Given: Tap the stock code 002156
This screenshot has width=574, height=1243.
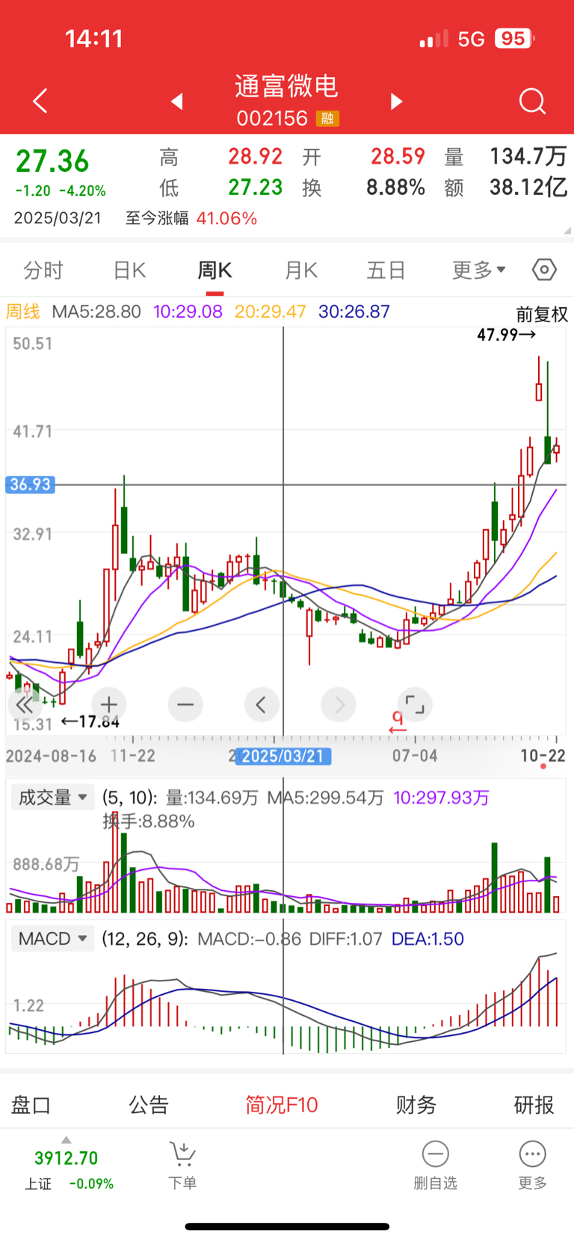Looking at the screenshot, I should point(272,119).
